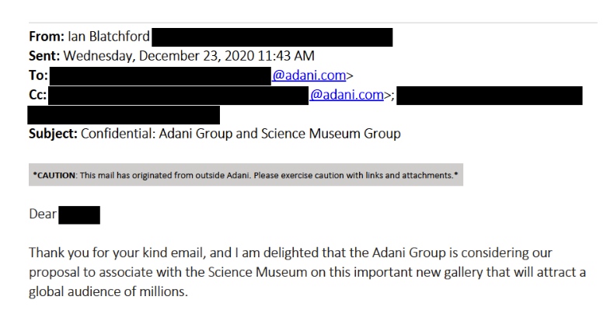Image resolution: width=614 pixels, height=328 pixels.
Task: Click the @adani.com link in the To line
Action: pyautogui.click(x=309, y=75)
